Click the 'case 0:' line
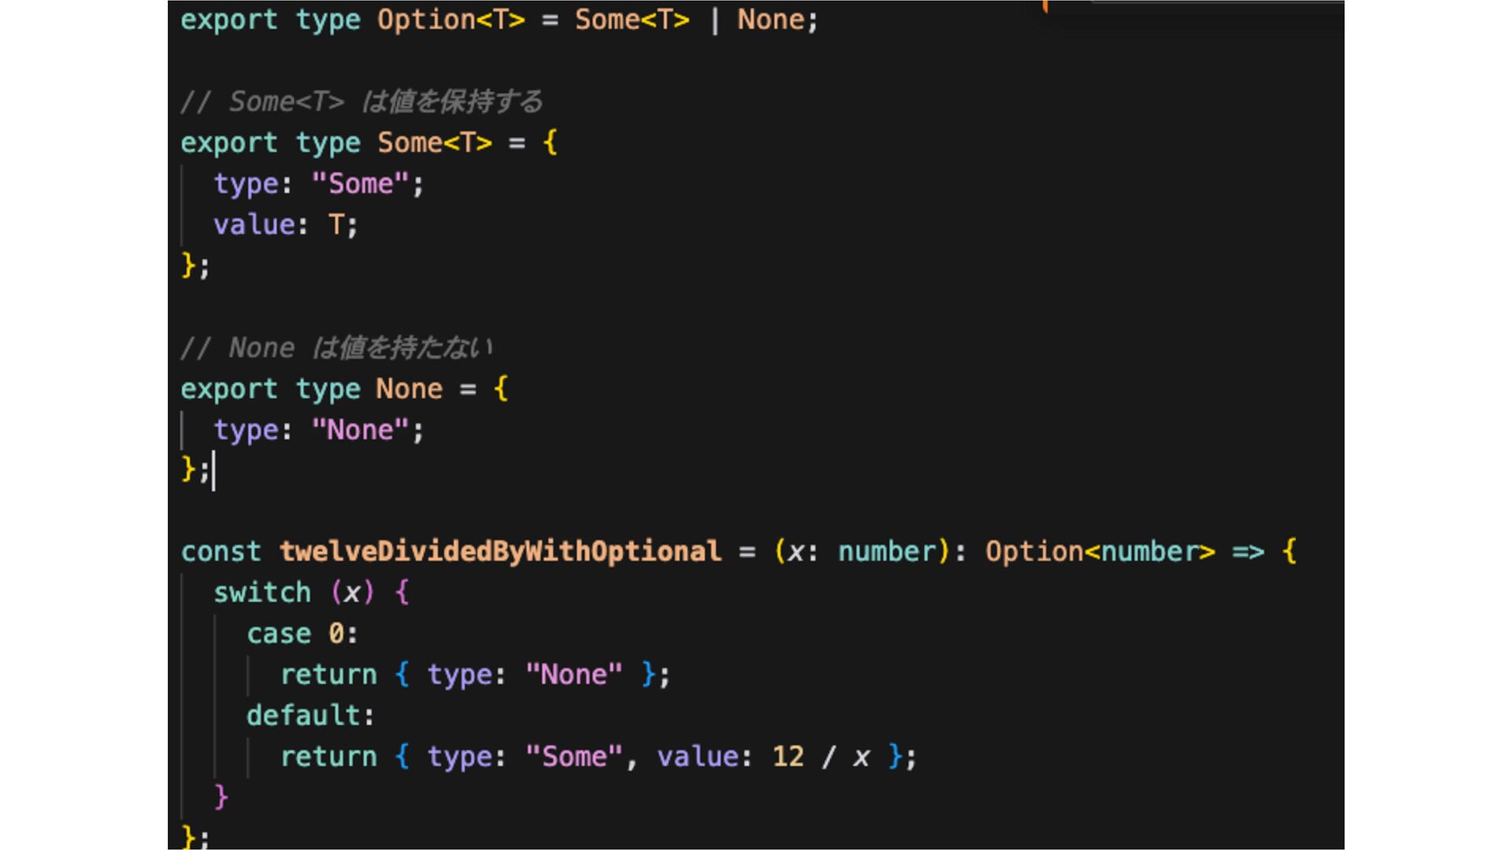 click(x=302, y=634)
